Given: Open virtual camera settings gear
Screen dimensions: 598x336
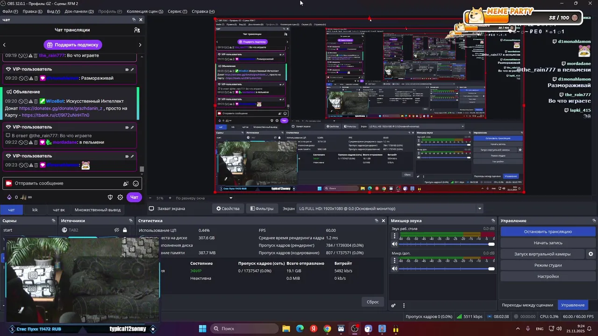Looking at the screenshot, I should [x=591, y=254].
